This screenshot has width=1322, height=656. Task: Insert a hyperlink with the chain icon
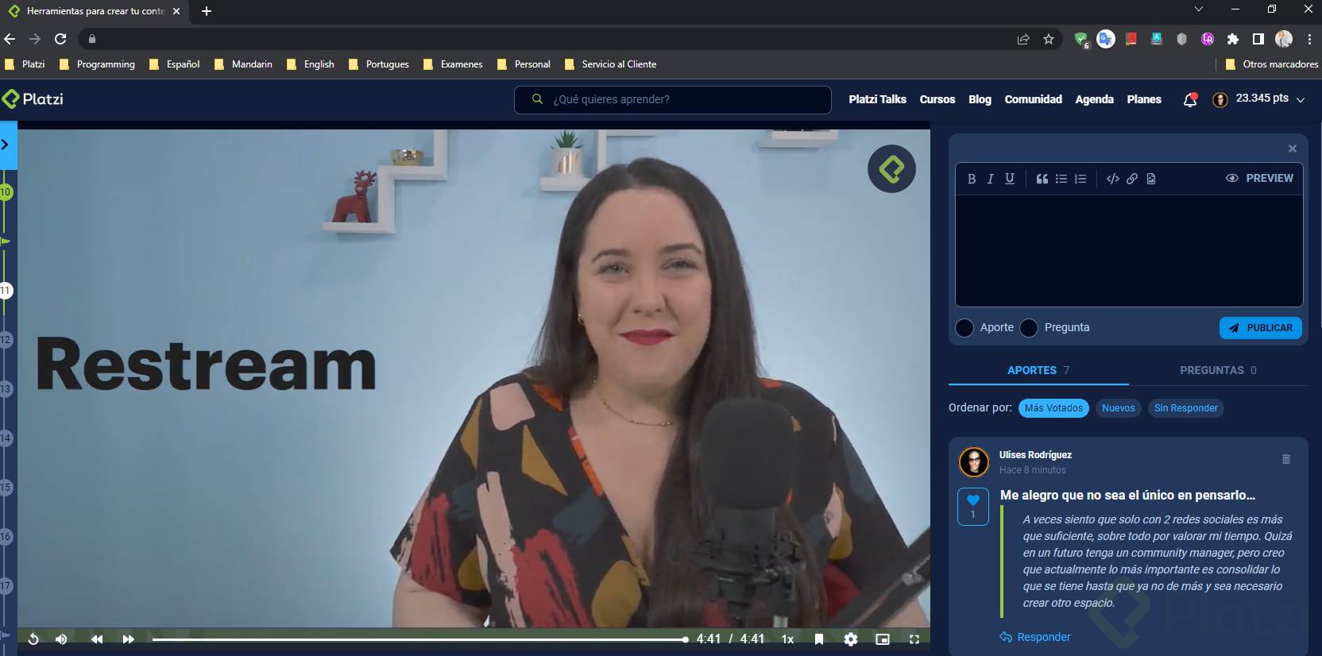(1132, 179)
